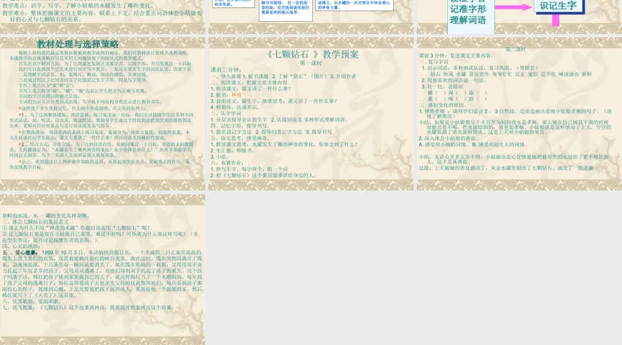Viewport: 622px width, 345px height.
Task: Click the 教学难点 line in the top slide
Action: (102, 16)
